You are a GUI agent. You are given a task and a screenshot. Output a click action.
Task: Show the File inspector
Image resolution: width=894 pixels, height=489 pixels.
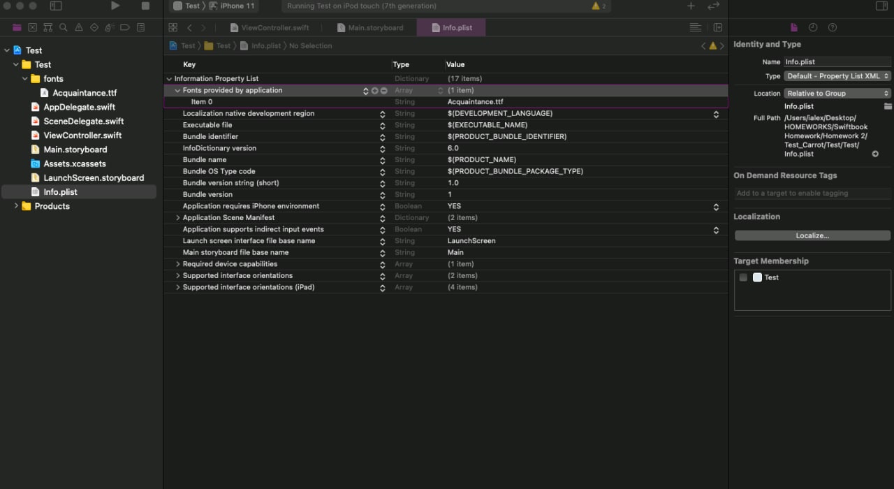point(793,27)
